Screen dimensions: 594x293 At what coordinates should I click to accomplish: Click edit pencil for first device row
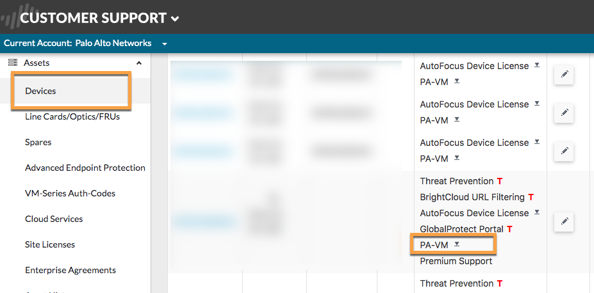[564, 74]
